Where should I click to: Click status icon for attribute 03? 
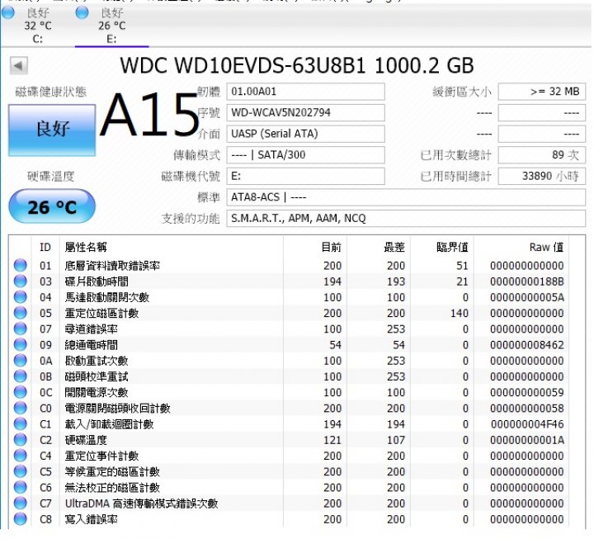coord(20,281)
